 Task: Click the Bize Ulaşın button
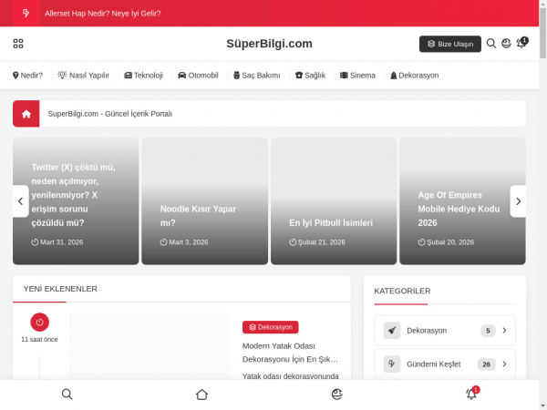tap(449, 44)
